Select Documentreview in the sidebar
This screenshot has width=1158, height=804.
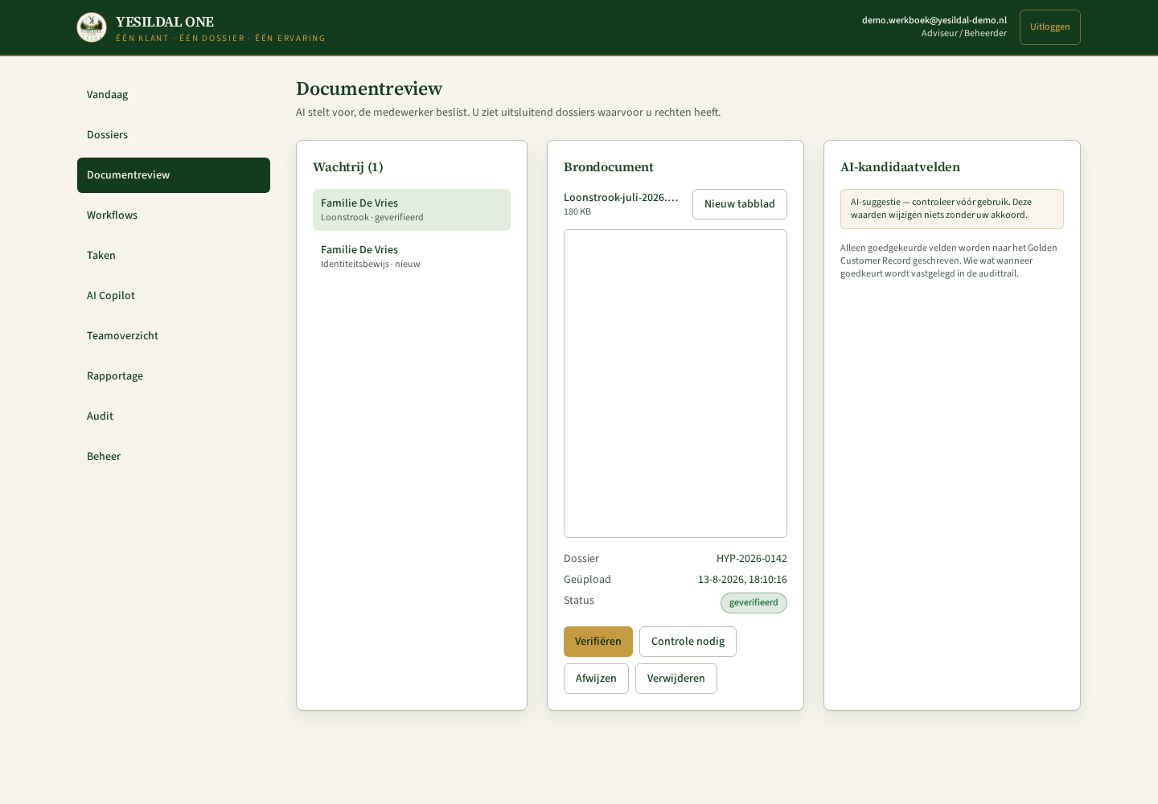[174, 175]
